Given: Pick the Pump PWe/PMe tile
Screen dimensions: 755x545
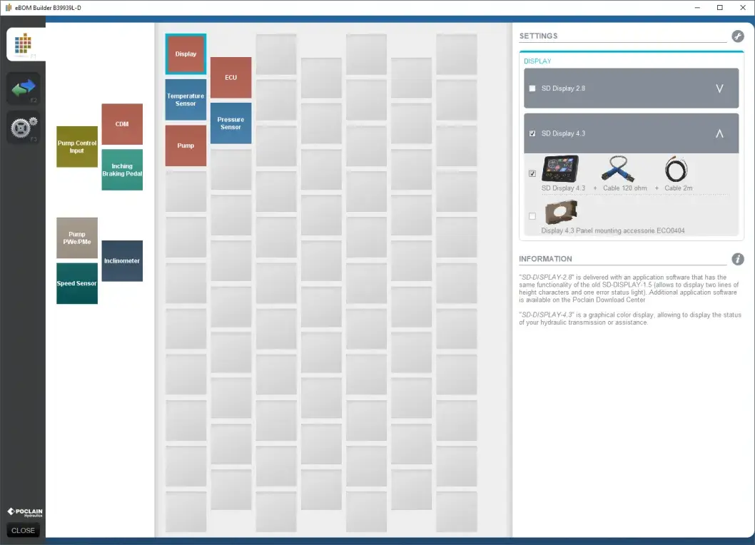Looking at the screenshot, I should coord(77,238).
